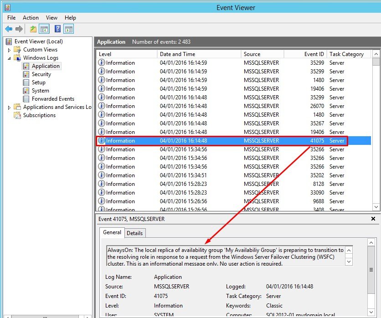
Task: Open Help via the question mark icon
Action: tap(58, 29)
